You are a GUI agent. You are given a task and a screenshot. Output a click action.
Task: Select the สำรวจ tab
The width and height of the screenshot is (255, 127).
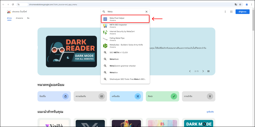coord(9,18)
